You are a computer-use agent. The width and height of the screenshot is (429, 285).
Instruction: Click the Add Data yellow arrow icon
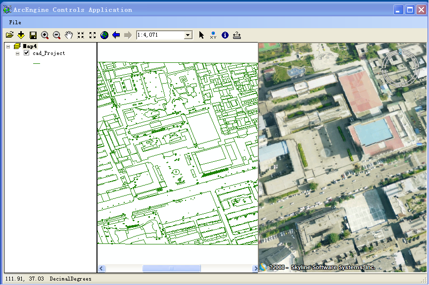tap(21, 35)
